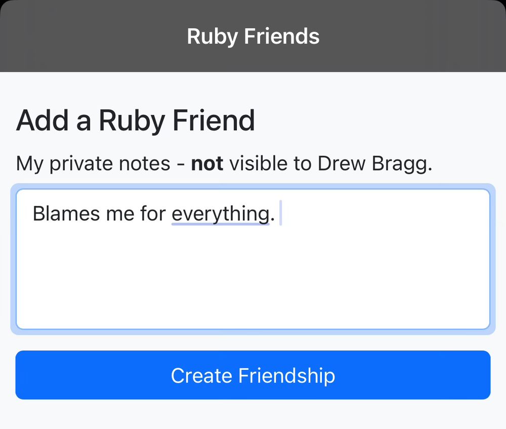This screenshot has width=506, height=429.
Task: Click the bold "not" in the label
Action: coord(207,163)
